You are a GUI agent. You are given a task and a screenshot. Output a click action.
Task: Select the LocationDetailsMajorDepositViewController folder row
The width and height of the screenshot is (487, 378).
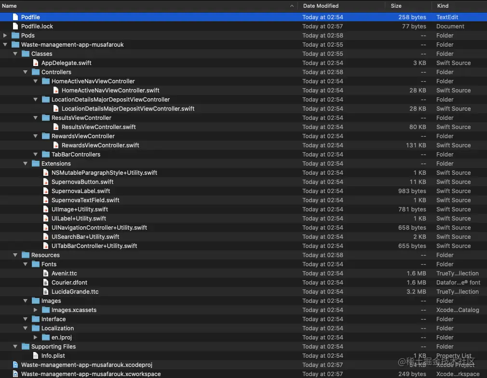click(243, 100)
